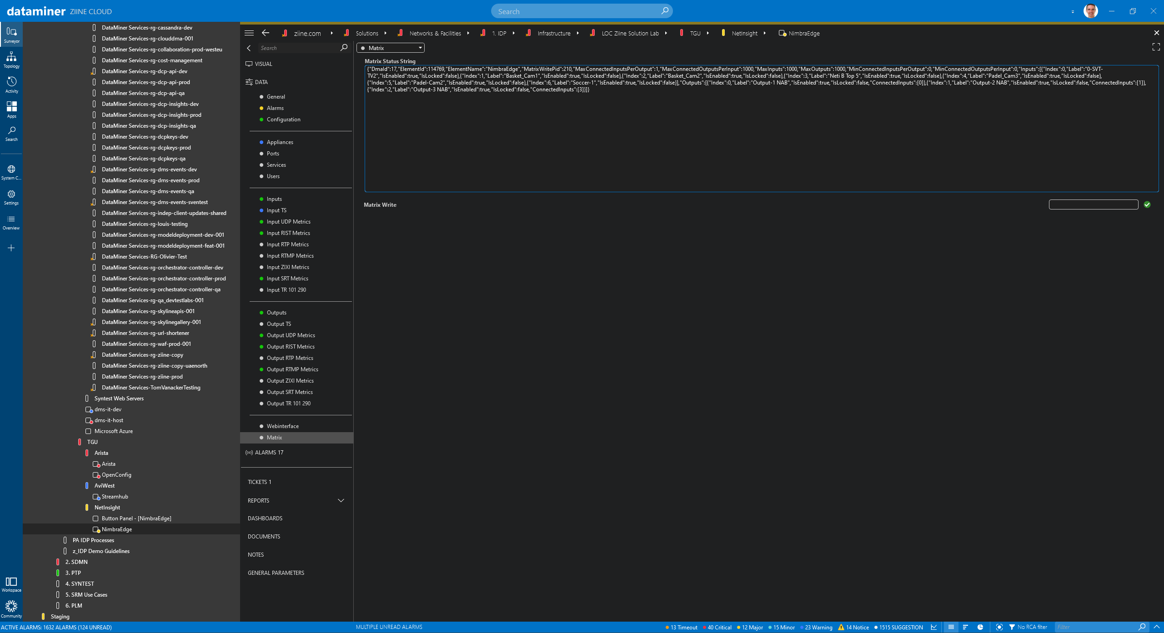Click the alarm focus icon in the status bar

click(x=999, y=627)
